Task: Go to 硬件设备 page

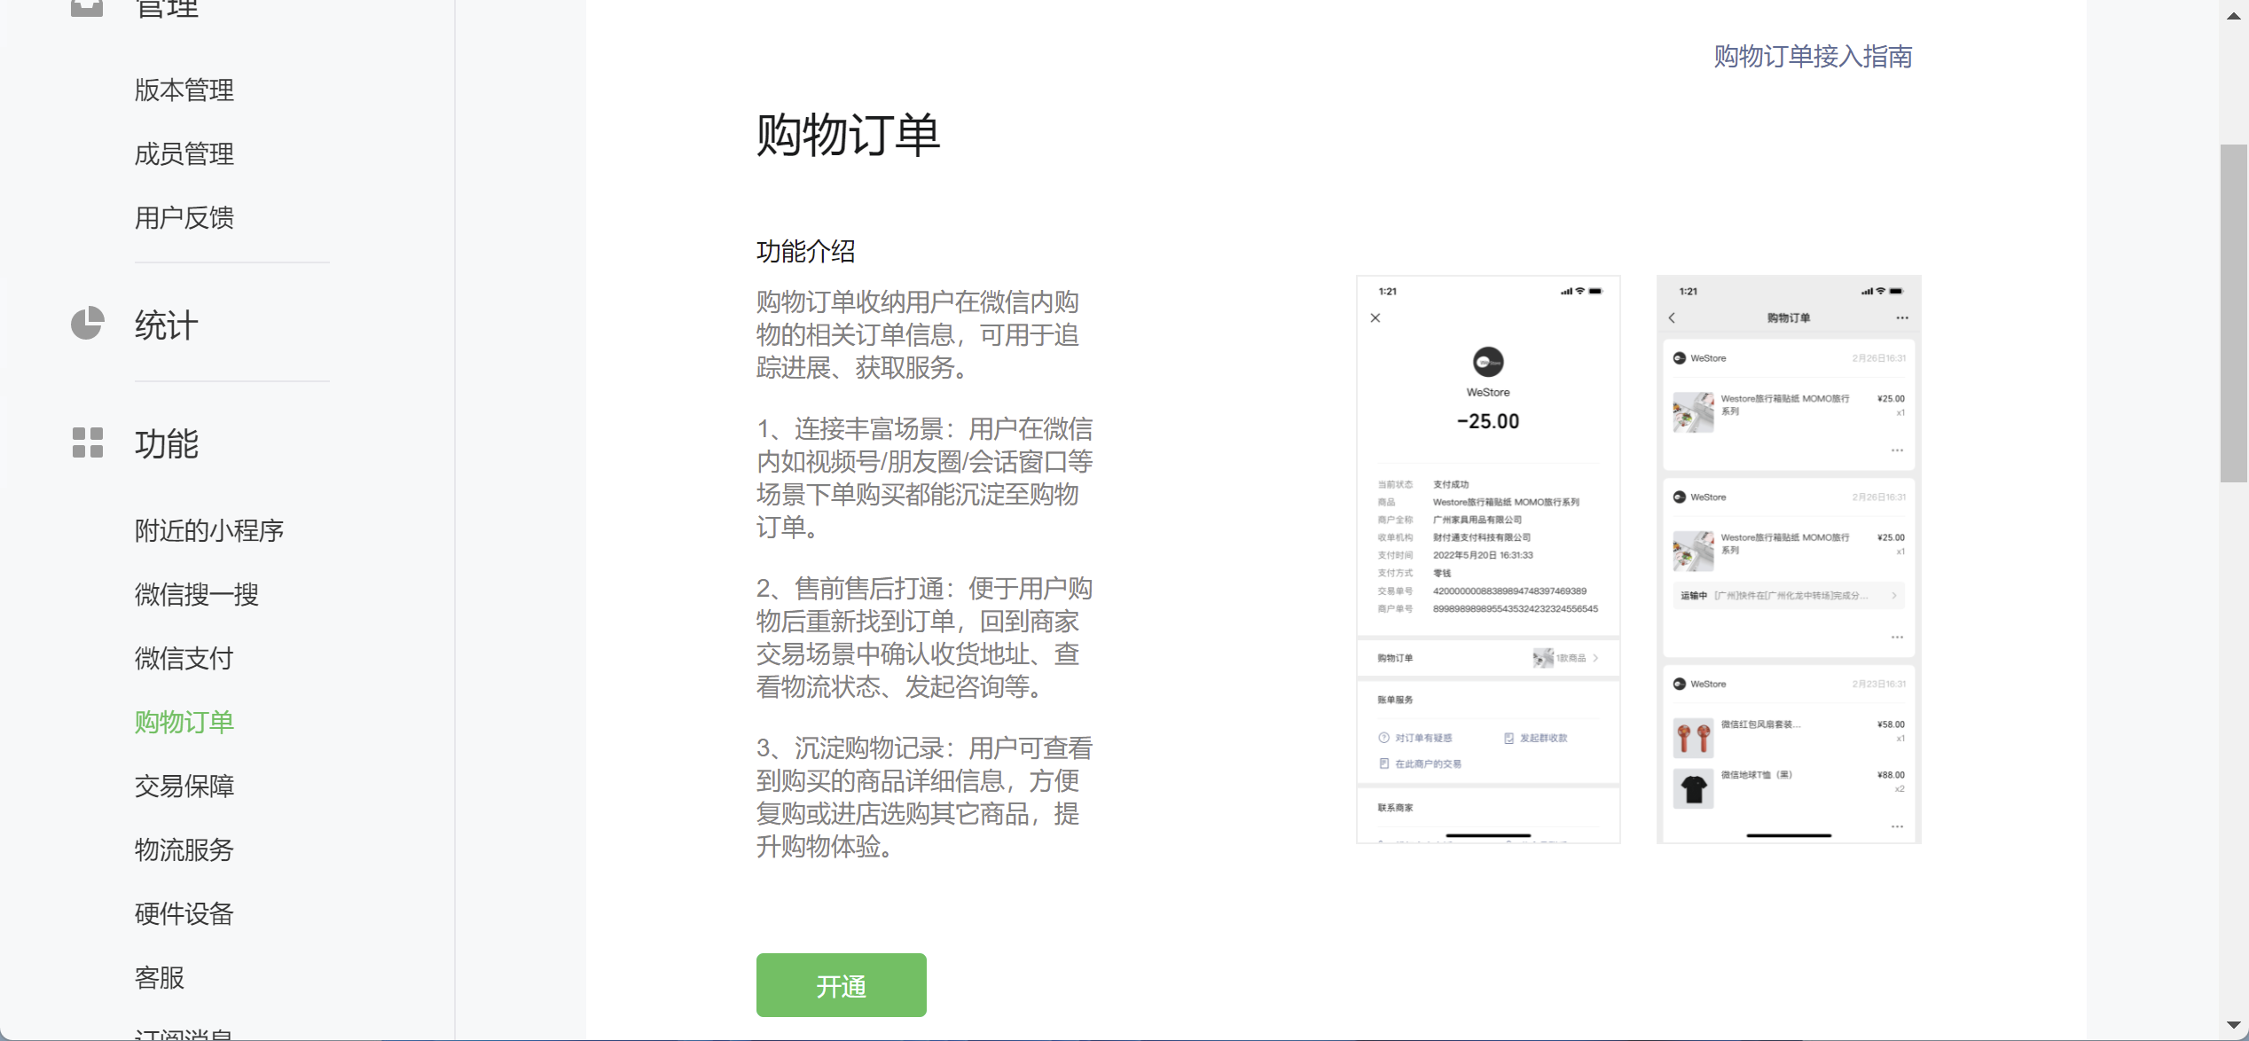Action: point(184,913)
